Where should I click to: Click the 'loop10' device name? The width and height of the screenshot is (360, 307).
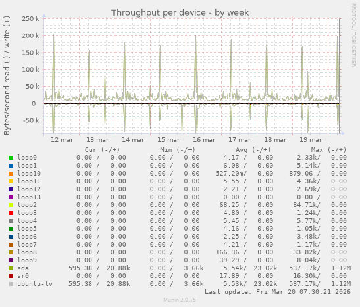29,174
